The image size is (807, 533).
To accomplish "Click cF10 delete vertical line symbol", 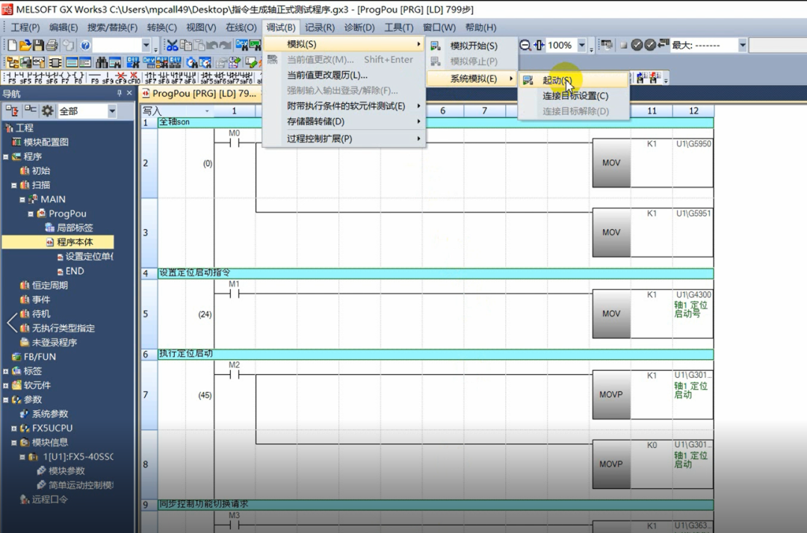I will (x=134, y=78).
